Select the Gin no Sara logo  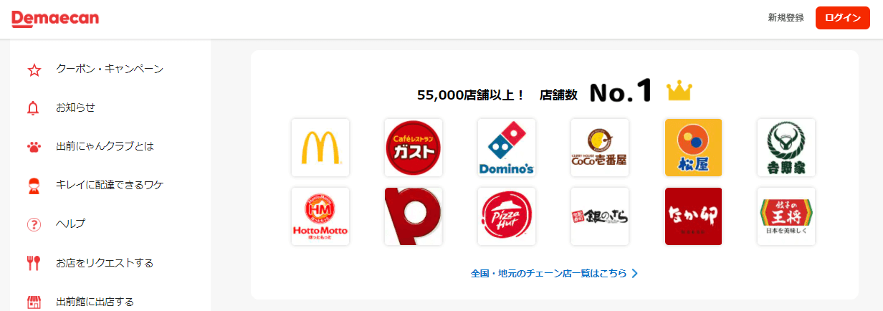click(600, 216)
